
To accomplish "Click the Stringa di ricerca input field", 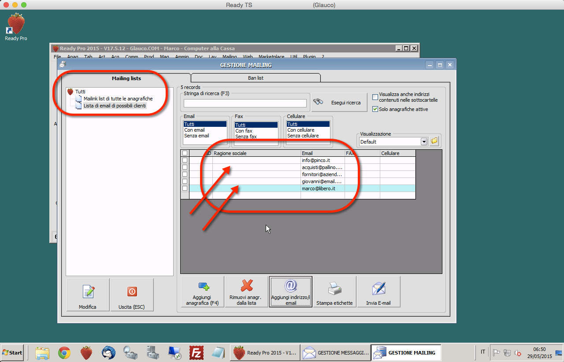I will point(245,103).
